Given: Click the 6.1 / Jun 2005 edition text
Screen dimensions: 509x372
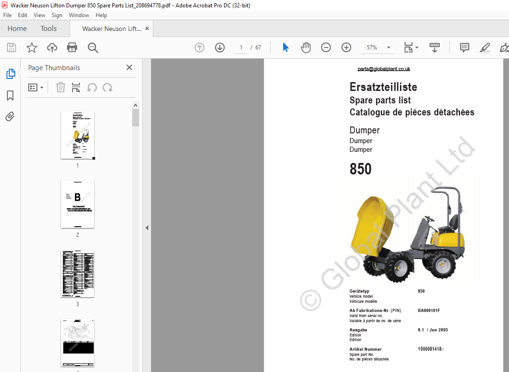Looking at the screenshot, I should tap(433, 330).
